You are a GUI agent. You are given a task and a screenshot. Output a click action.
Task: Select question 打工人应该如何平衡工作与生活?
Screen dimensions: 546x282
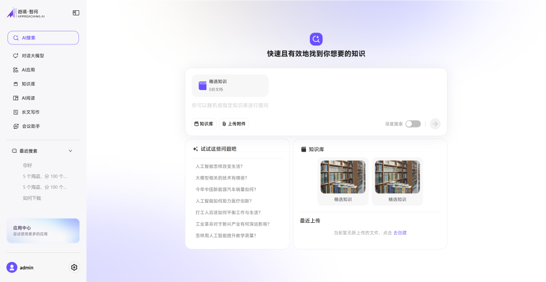click(228, 212)
